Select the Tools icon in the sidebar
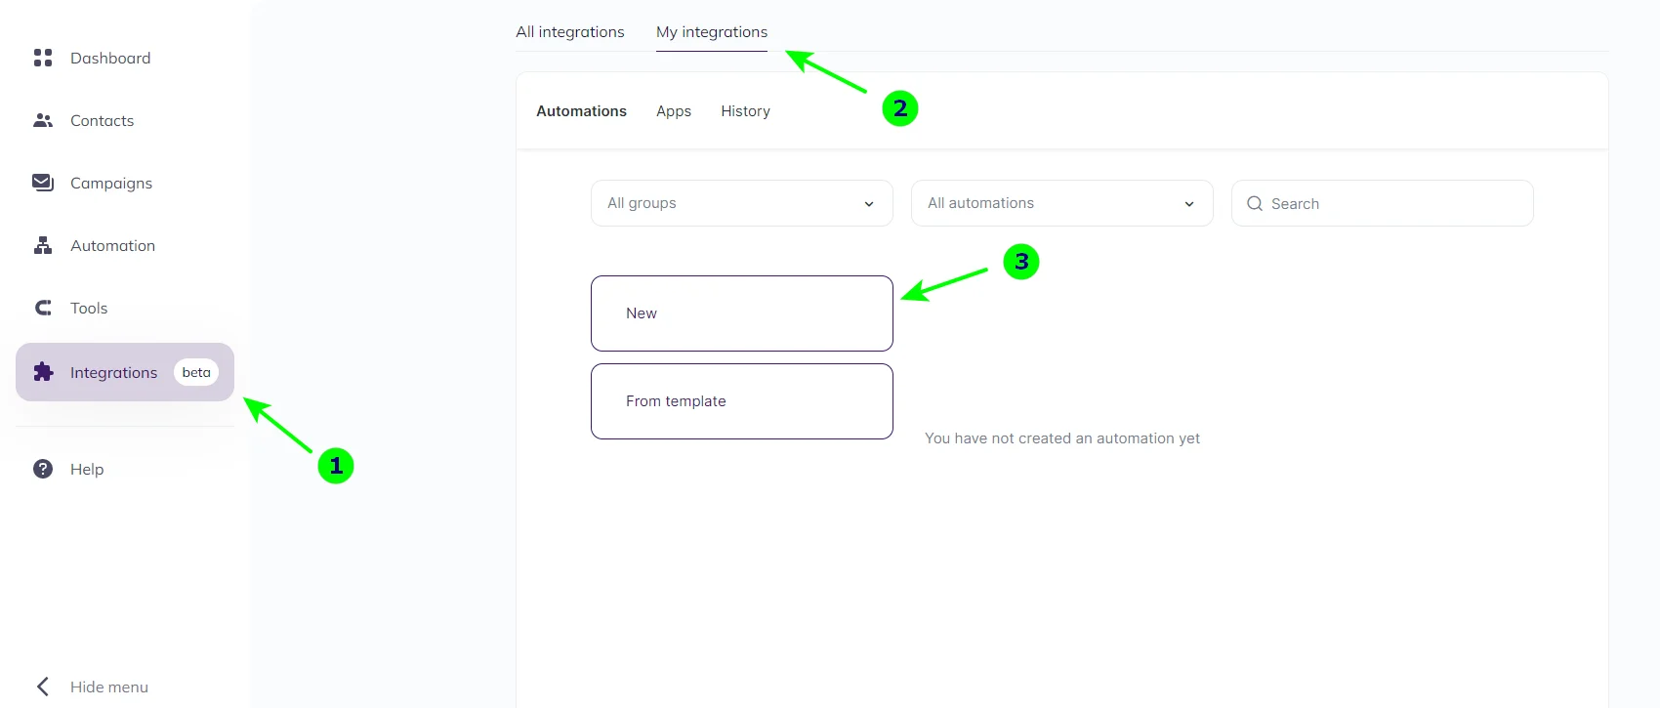The width and height of the screenshot is (1660, 708). pos(42,308)
